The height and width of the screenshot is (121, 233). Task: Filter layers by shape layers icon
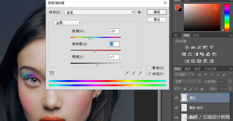pos(218,75)
